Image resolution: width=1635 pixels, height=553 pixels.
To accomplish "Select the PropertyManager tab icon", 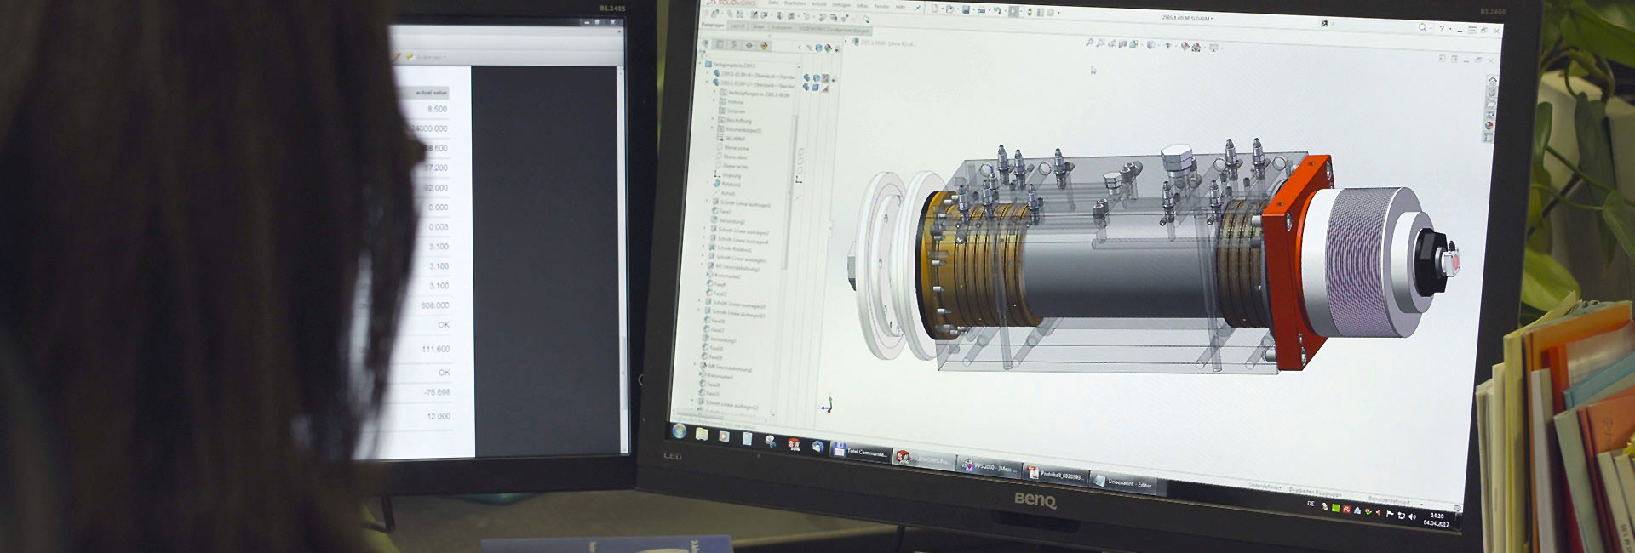I will pyautogui.click(x=720, y=44).
